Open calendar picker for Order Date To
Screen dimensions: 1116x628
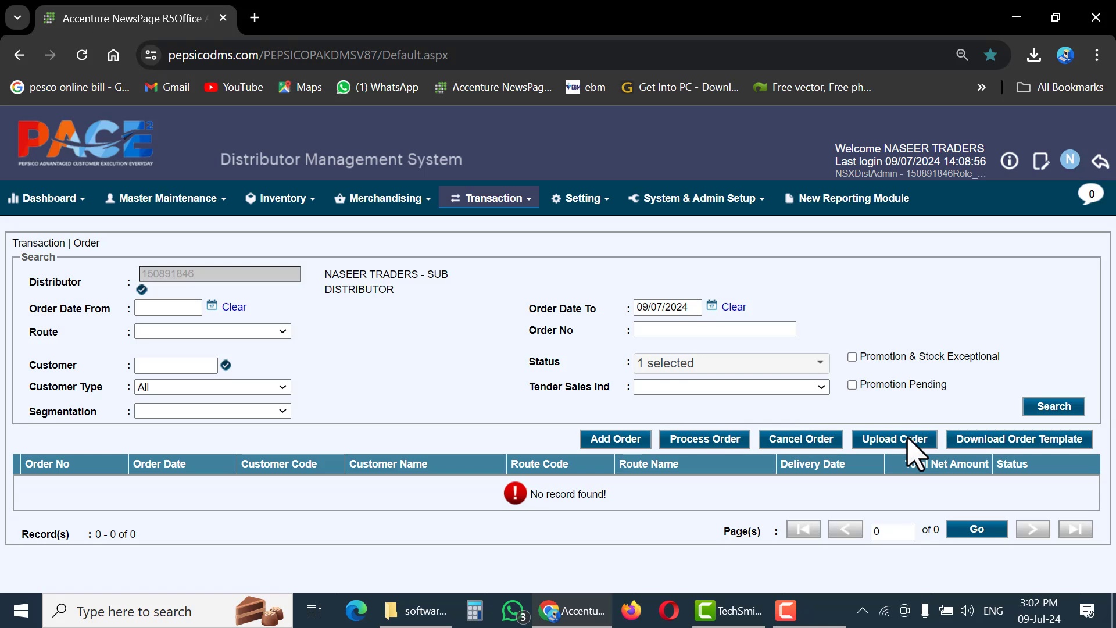click(711, 306)
